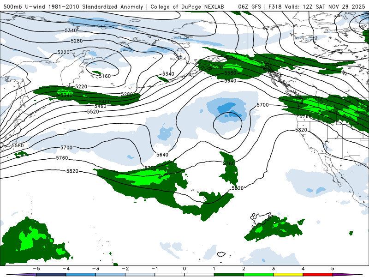Image resolution: width=369 pixels, height=277 pixels.
Task: Click the 'College of DuPage NEXLAB' text
Action: (x=187, y=6)
